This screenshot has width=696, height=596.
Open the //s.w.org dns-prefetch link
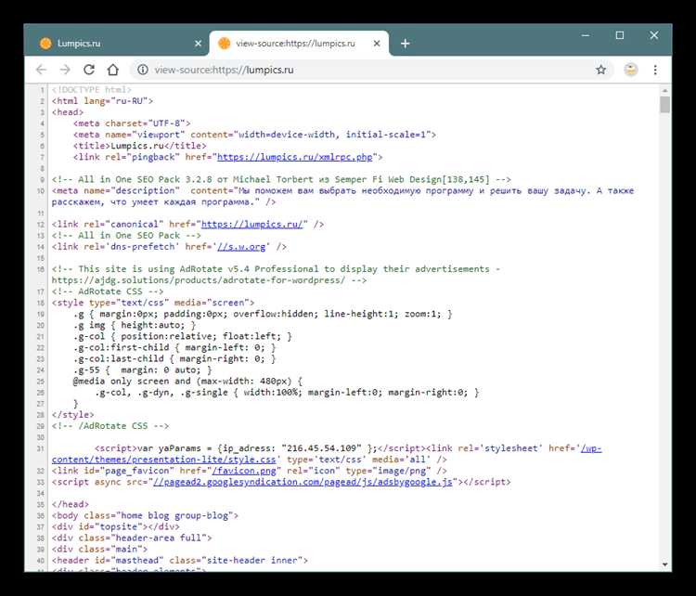[x=244, y=246]
